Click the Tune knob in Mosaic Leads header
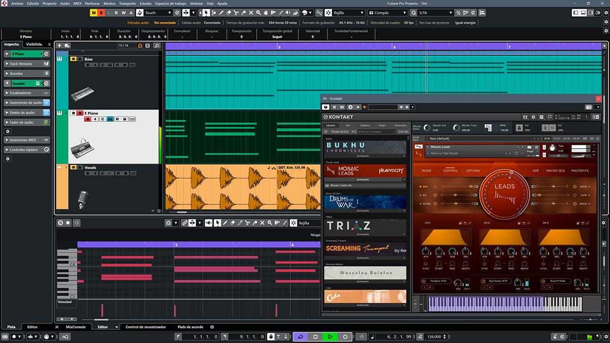This screenshot has width=610, height=343. tap(553, 149)
